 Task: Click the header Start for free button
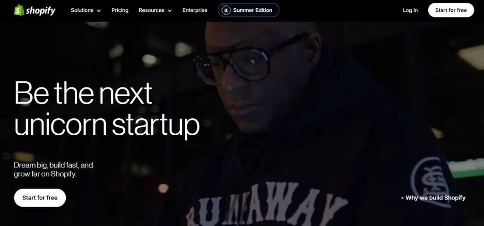(x=451, y=10)
